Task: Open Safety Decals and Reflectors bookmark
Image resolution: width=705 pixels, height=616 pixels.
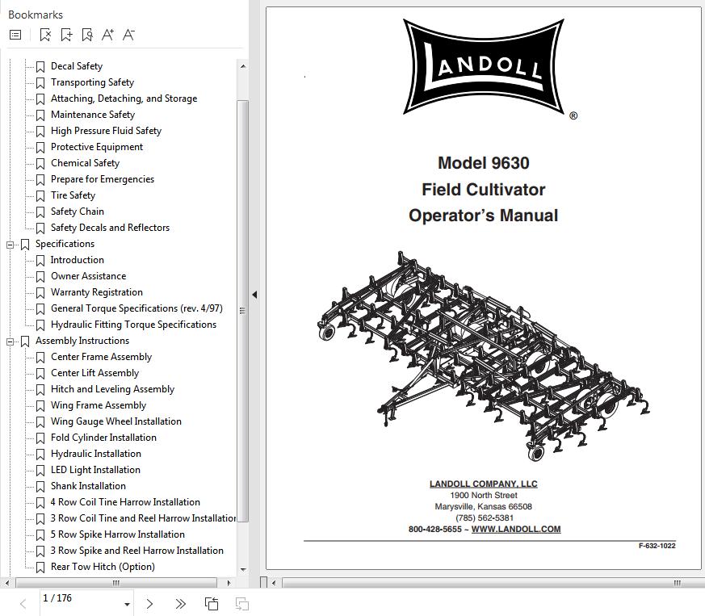Action: tap(110, 228)
